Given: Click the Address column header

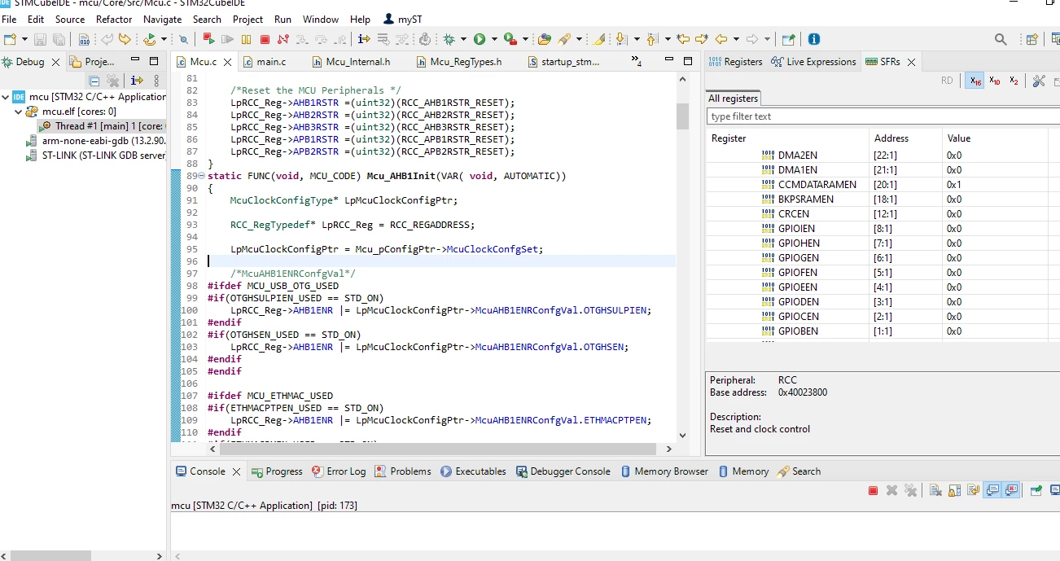Looking at the screenshot, I should coord(905,138).
